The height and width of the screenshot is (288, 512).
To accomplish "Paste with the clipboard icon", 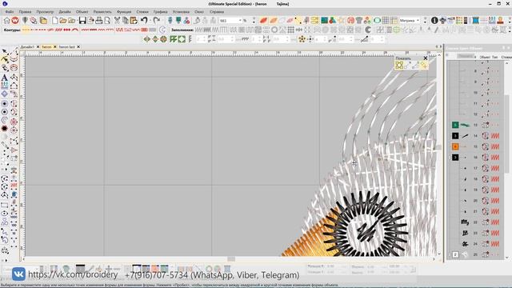I will [134, 21].
